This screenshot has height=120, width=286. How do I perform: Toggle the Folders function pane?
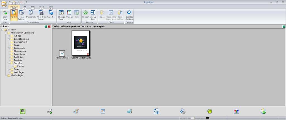pos(14,15)
